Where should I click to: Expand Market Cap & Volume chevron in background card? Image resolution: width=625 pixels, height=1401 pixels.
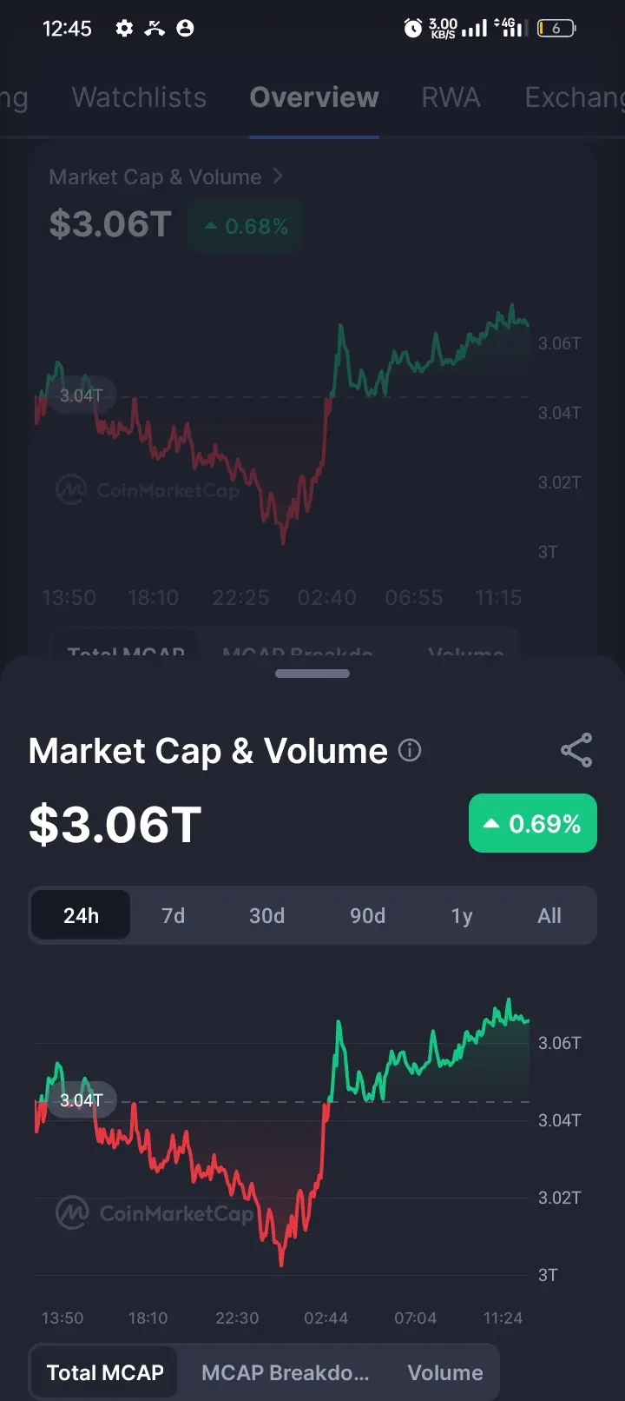(x=278, y=176)
